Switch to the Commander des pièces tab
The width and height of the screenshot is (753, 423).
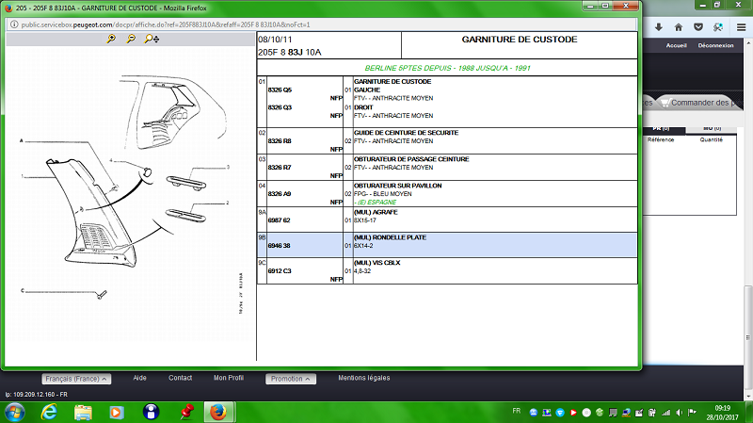697,103
